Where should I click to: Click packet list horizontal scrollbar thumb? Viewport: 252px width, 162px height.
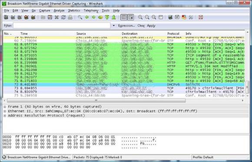pos(96,101)
